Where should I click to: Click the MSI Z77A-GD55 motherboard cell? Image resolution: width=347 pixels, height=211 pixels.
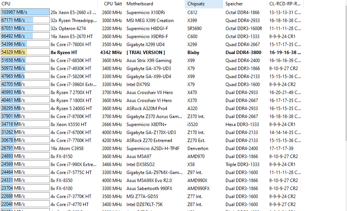click(142, 196)
